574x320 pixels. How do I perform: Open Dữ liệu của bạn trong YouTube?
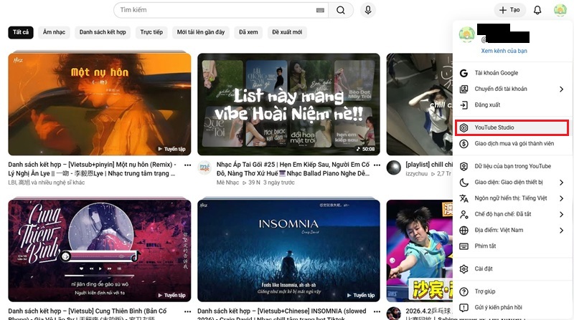click(x=512, y=166)
